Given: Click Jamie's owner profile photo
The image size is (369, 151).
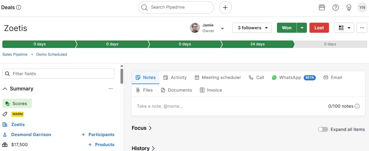Looking at the screenshot, I should [195, 28].
